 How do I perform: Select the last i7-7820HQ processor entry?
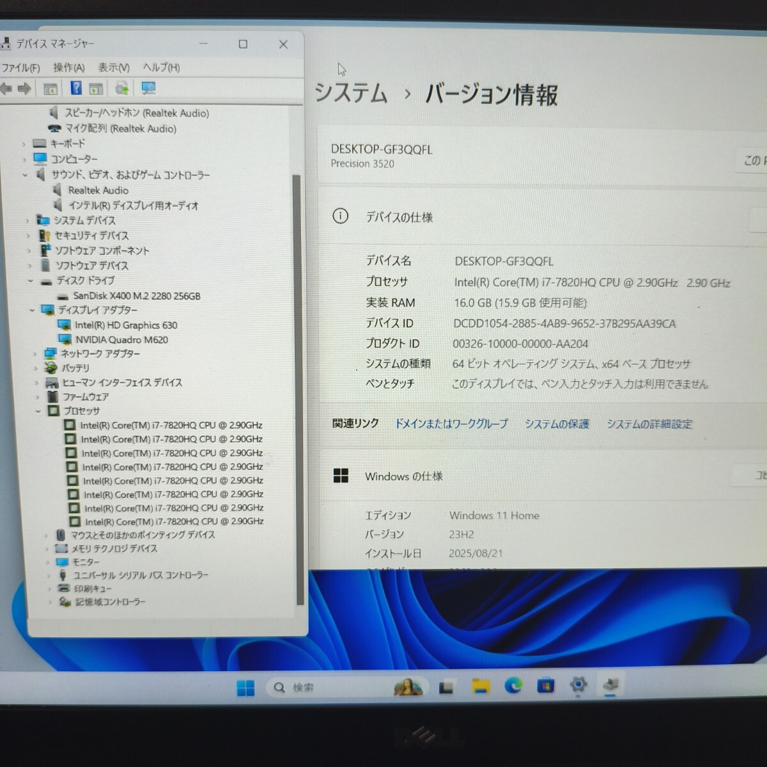[174, 522]
